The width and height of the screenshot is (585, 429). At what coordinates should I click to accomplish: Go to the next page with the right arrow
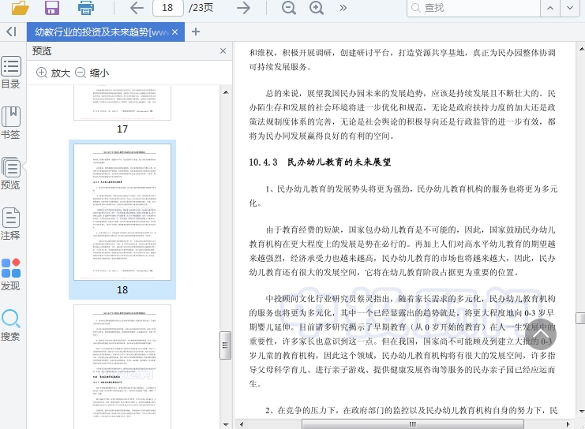pyautogui.click(x=243, y=7)
